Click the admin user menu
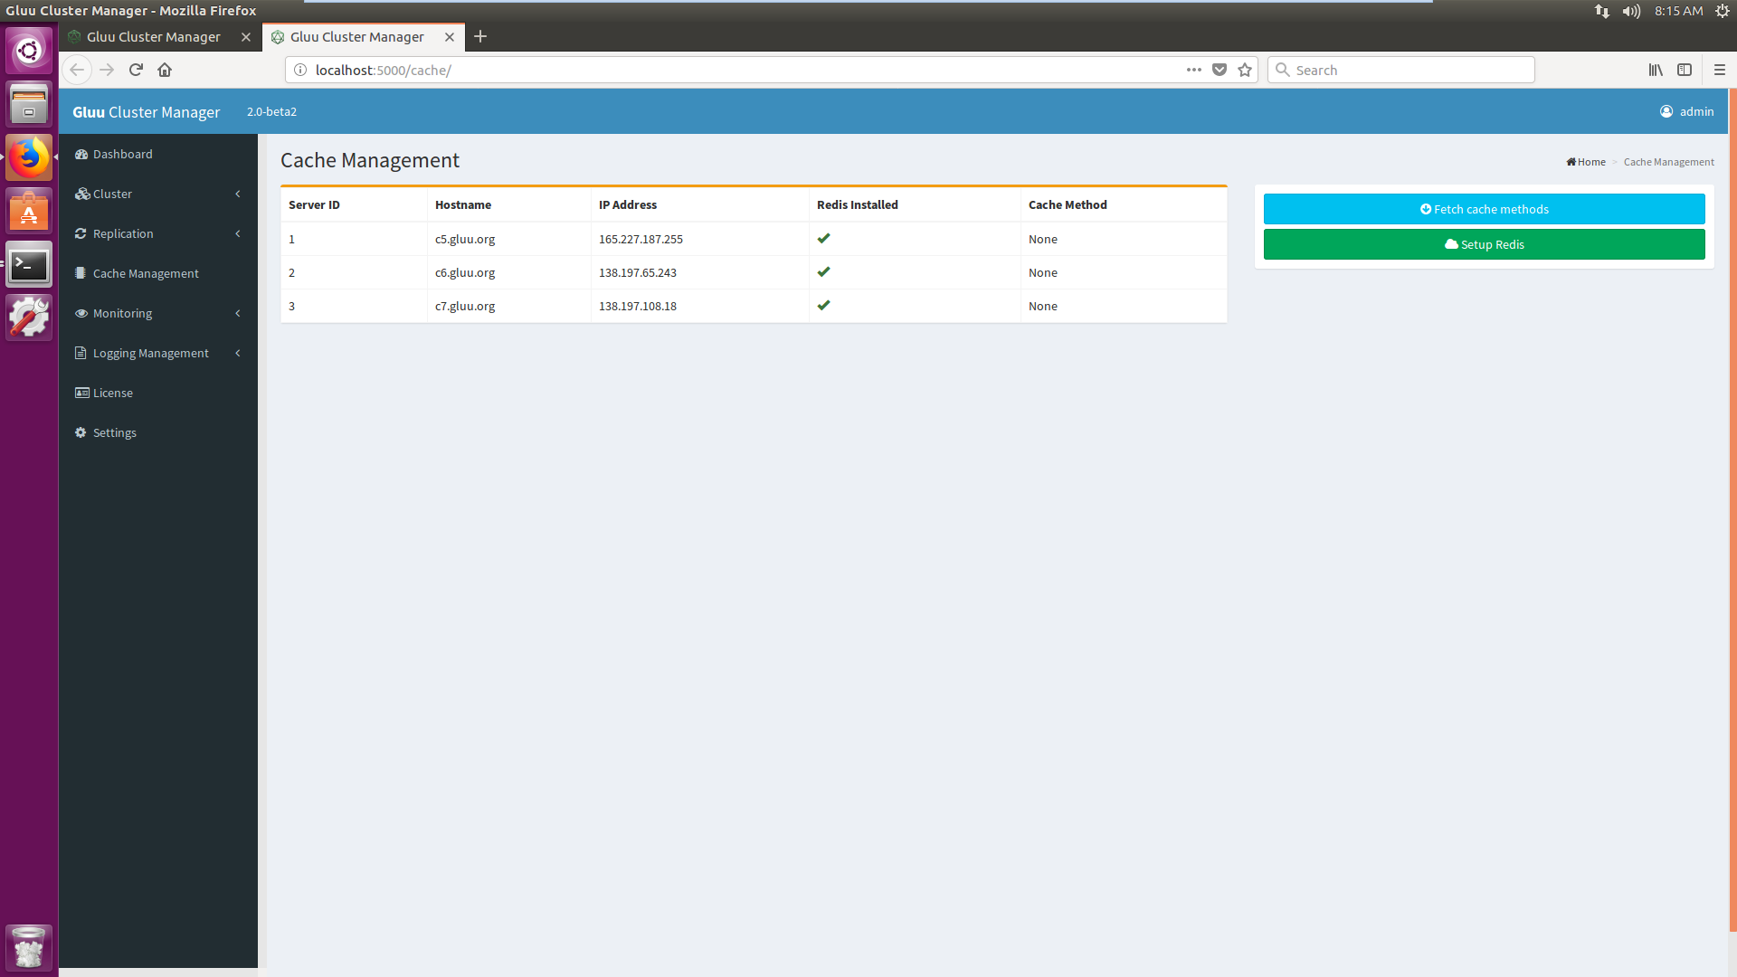The image size is (1737, 977). pyautogui.click(x=1685, y=111)
